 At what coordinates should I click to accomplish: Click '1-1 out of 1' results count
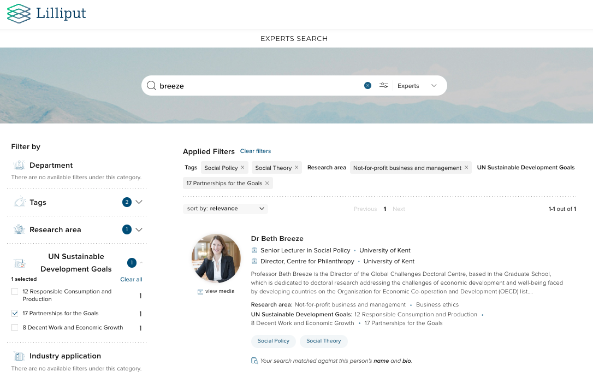click(x=562, y=209)
